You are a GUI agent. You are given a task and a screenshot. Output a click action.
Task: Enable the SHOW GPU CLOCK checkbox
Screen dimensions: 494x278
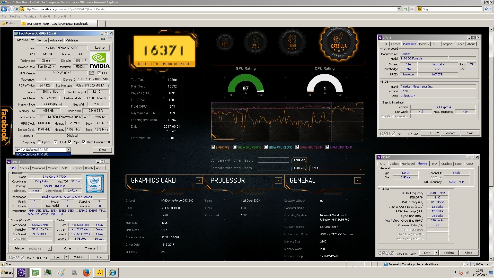pos(235,147)
